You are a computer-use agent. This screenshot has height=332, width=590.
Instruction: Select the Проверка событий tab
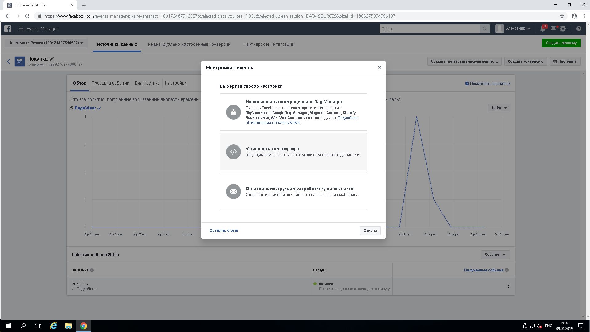coord(110,83)
